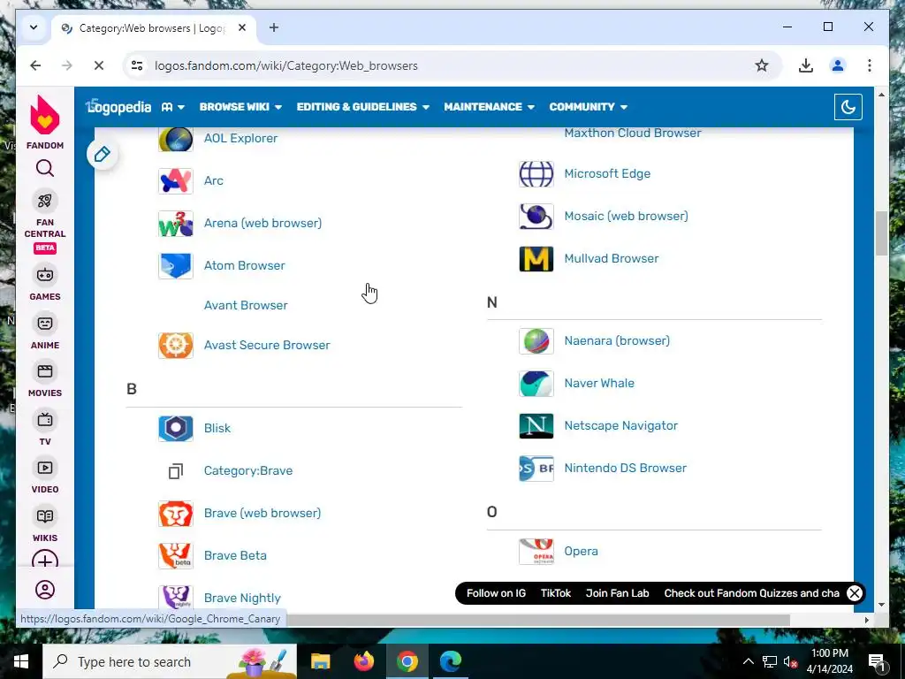Click the Naenara browser logo icon

click(x=536, y=340)
